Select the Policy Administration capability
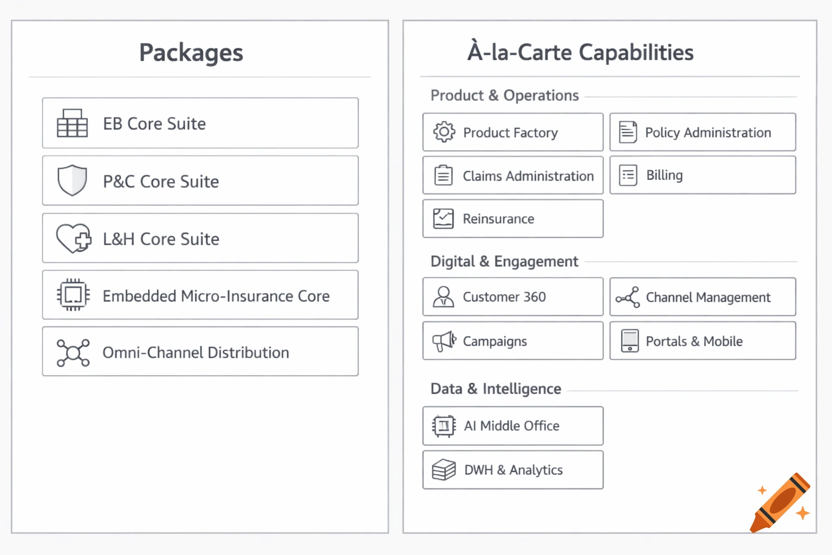The height and width of the screenshot is (555, 832). click(703, 132)
